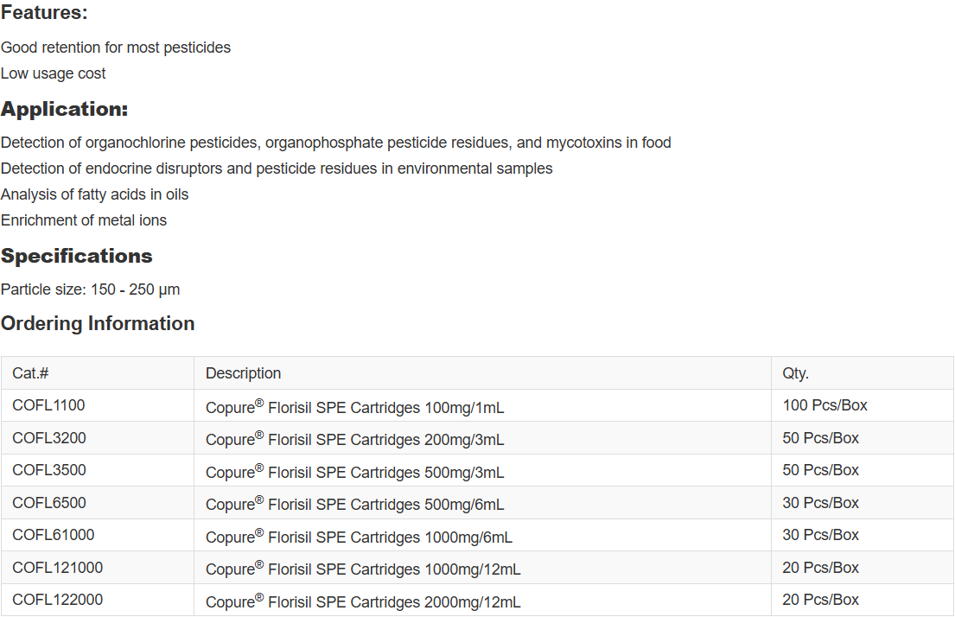This screenshot has height=617, width=955.
Task: Click the Application heading
Action: point(65,110)
